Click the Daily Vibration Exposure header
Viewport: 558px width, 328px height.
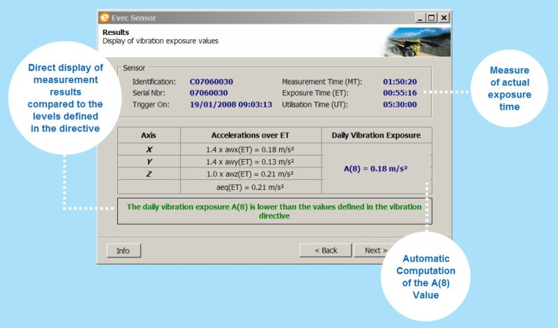[377, 135]
